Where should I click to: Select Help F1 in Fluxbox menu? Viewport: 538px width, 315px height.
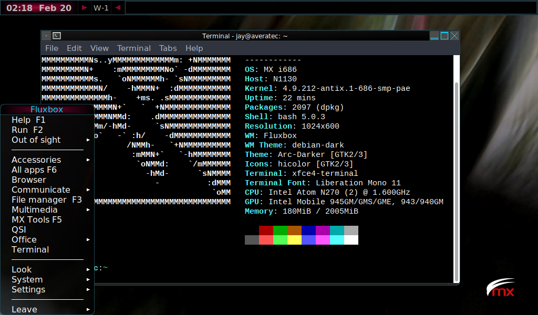pyautogui.click(x=47, y=120)
